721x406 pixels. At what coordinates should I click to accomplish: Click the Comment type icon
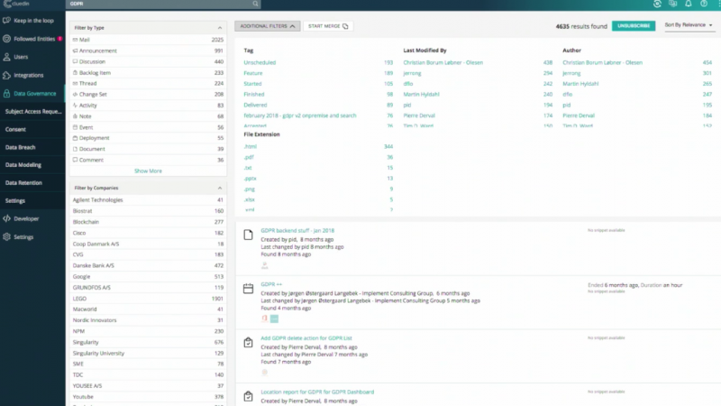click(x=75, y=161)
